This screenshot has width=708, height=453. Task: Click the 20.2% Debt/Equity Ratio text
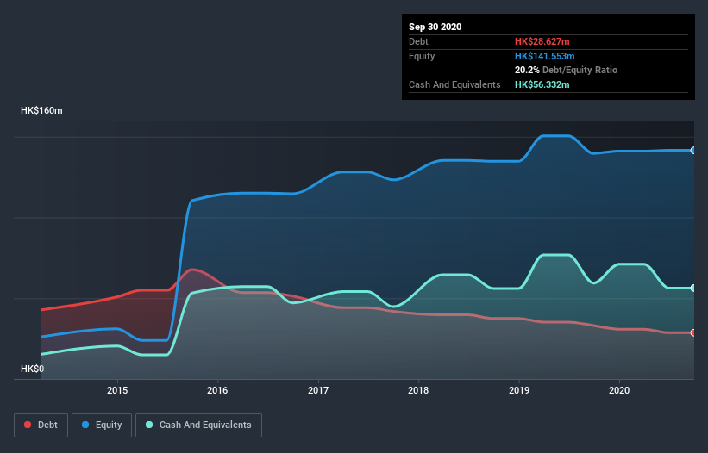click(x=567, y=70)
